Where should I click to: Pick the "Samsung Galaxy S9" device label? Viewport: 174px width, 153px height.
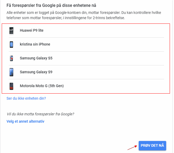coord(36,72)
